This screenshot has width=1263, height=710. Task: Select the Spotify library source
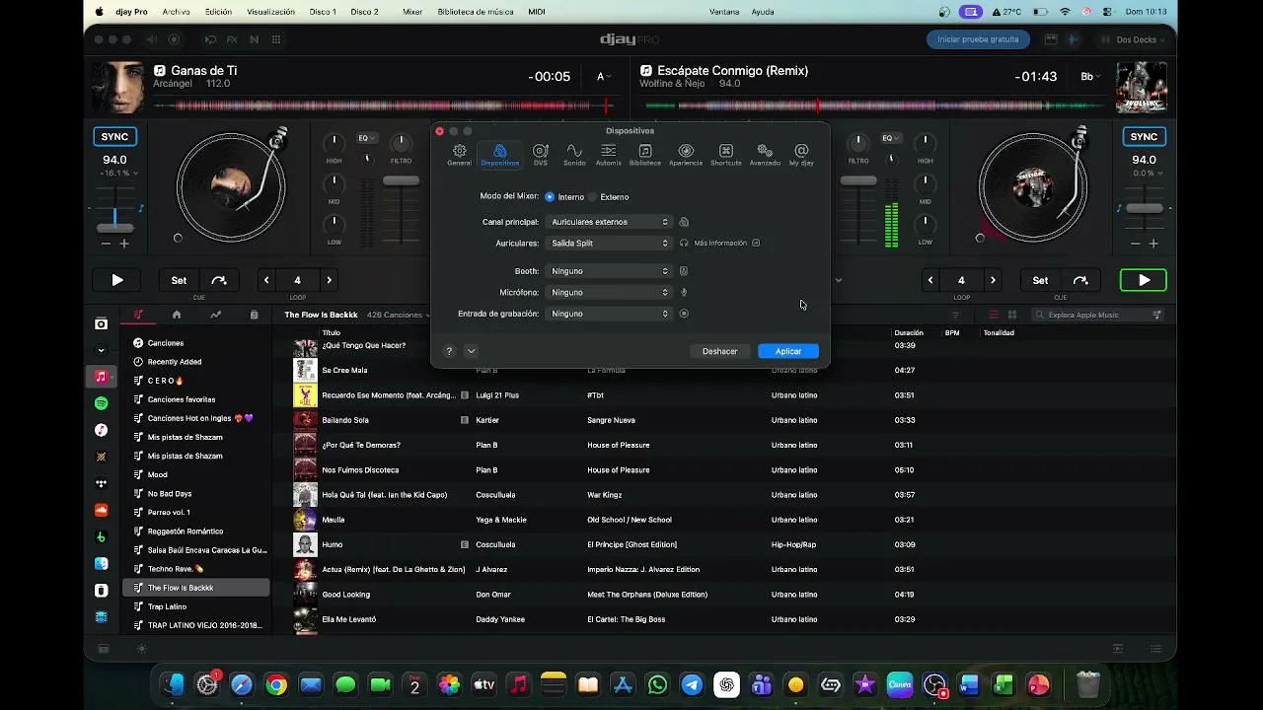tap(101, 403)
